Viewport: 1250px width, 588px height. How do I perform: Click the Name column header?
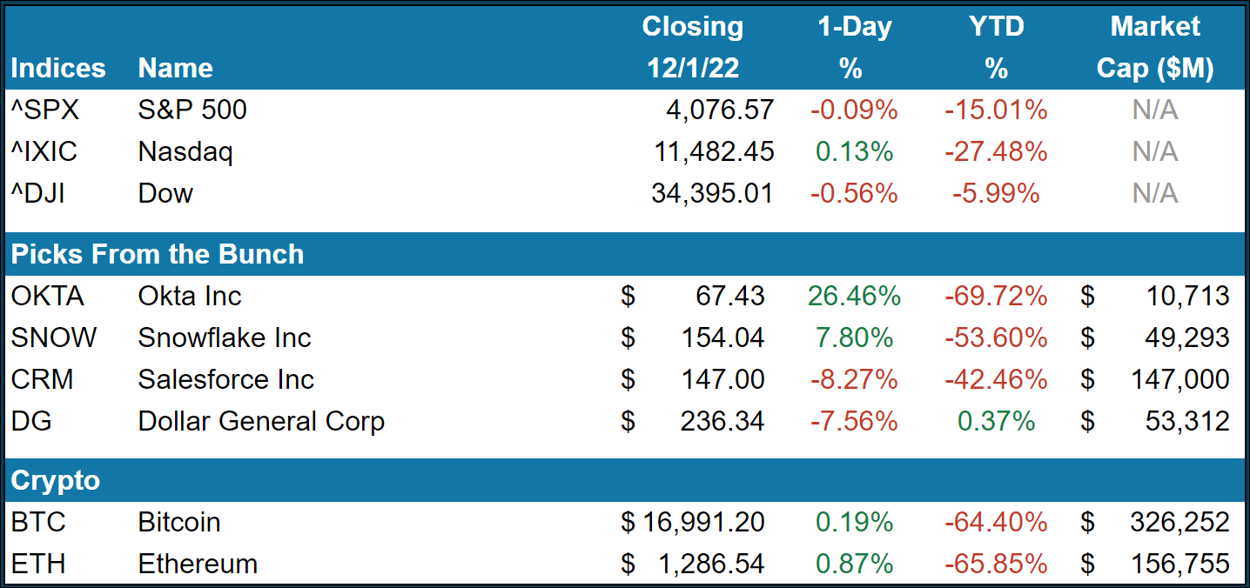tap(175, 68)
